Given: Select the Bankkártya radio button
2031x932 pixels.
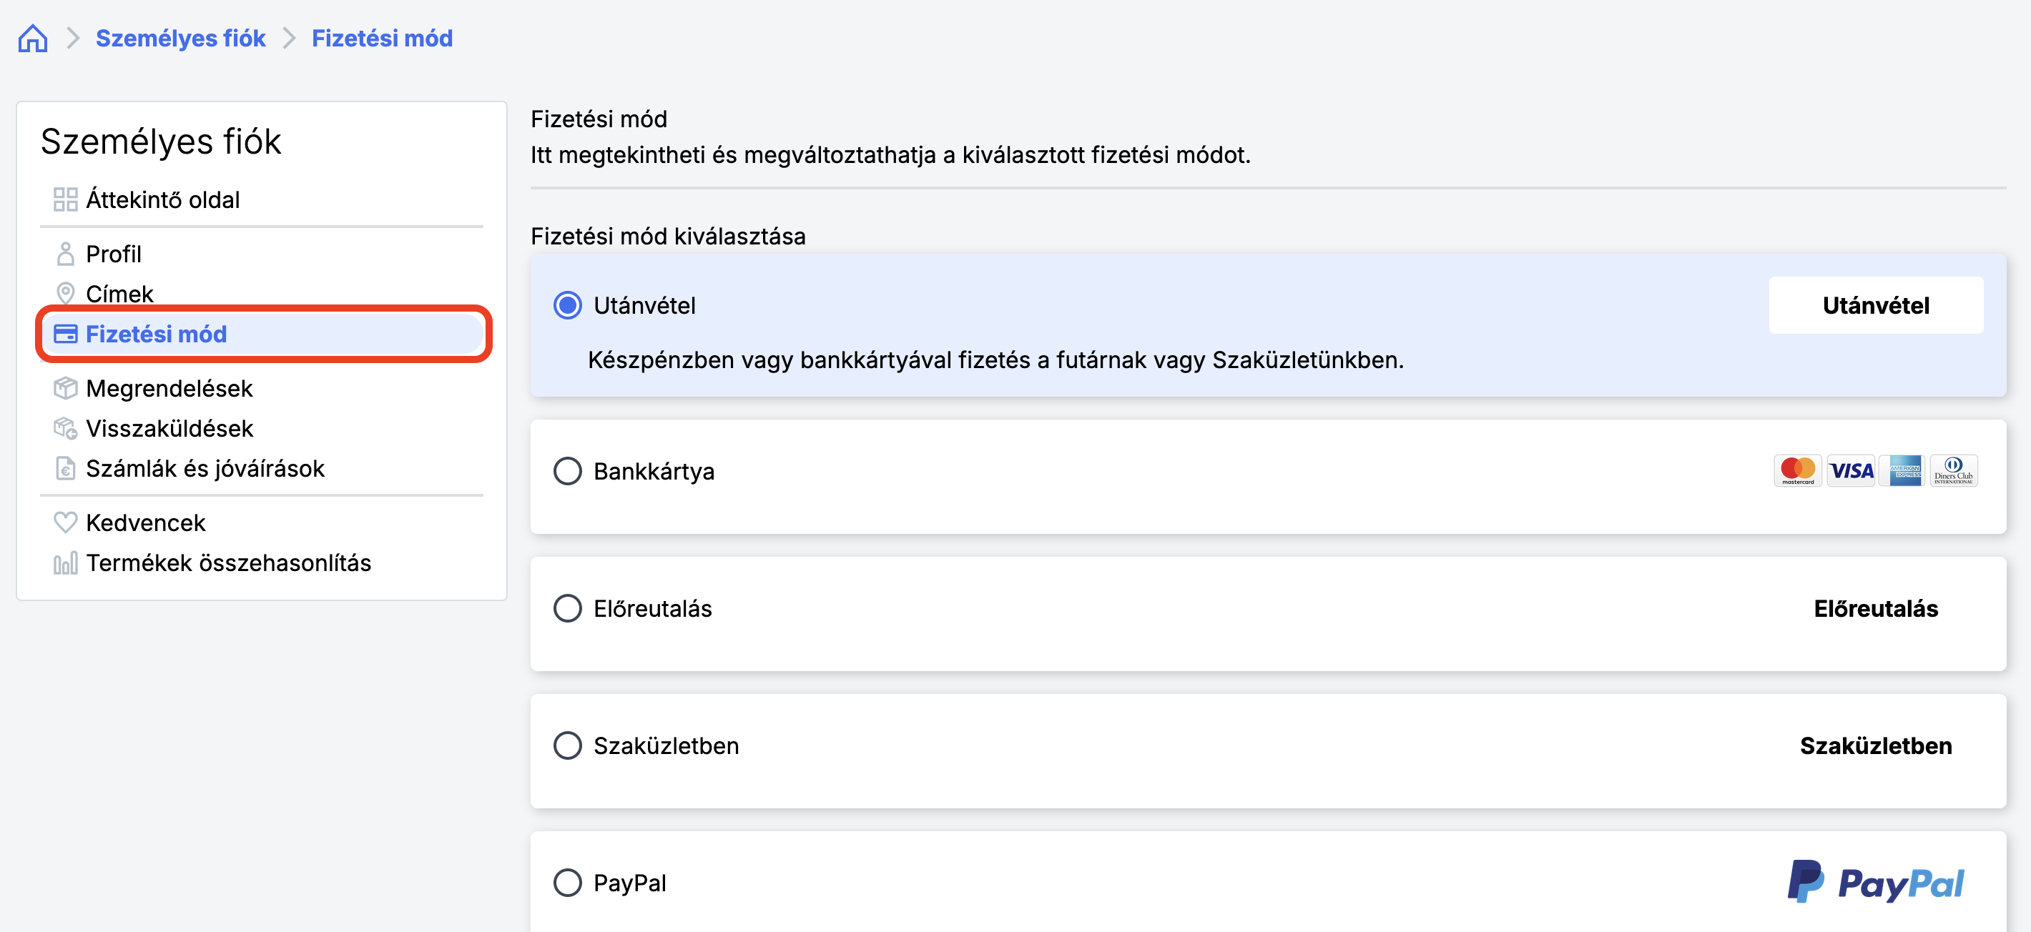Looking at the screenshot, I should (568, 471).
